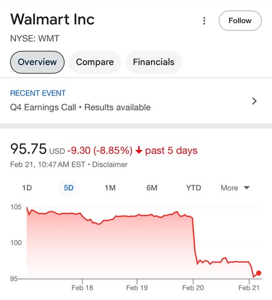The image size is (272, 300).
Task: Switch to the Compare tab
Action: coord(95,62)
